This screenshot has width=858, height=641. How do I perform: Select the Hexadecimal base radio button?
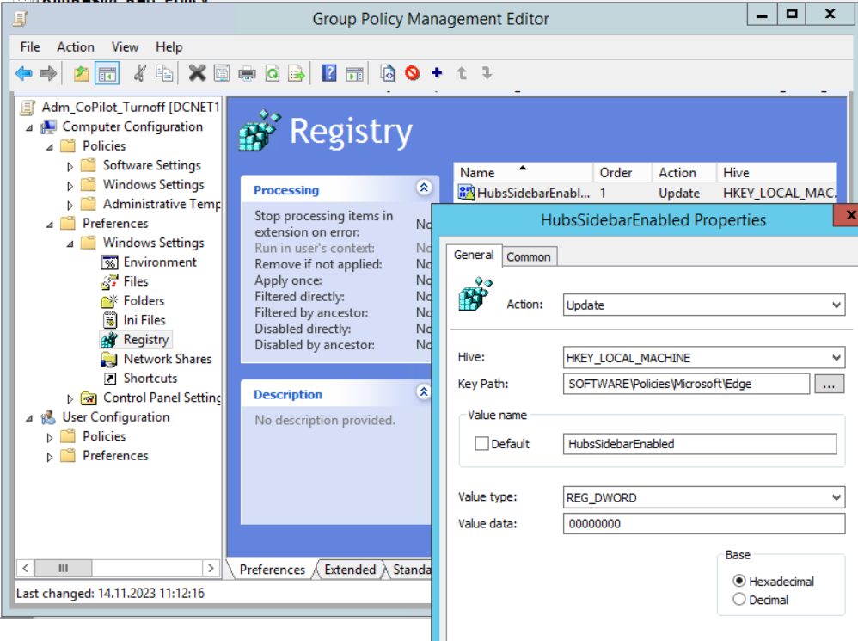click(x=739, y=581)
